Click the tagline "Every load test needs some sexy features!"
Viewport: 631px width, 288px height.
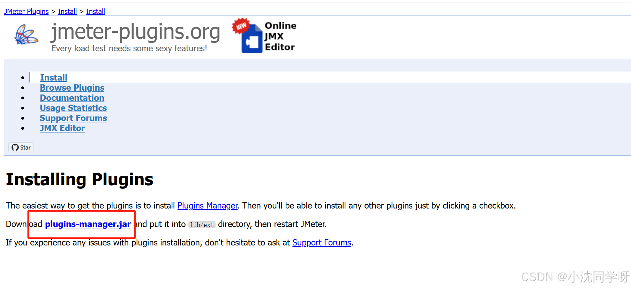pyautogui.click(x=129, y=48)
